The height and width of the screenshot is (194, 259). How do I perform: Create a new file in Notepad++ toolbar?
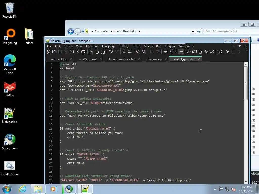click(x=49, y=52)
